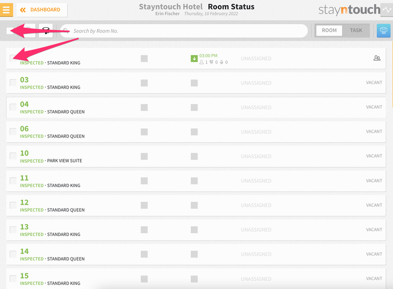Open the orange hamburger main menu

[6, 10]
